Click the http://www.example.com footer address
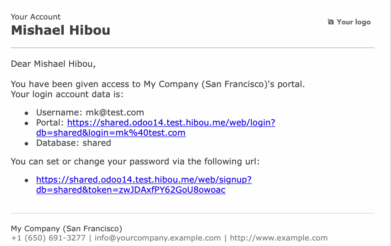This screenshot has width=391, height=246. [279, 238]
